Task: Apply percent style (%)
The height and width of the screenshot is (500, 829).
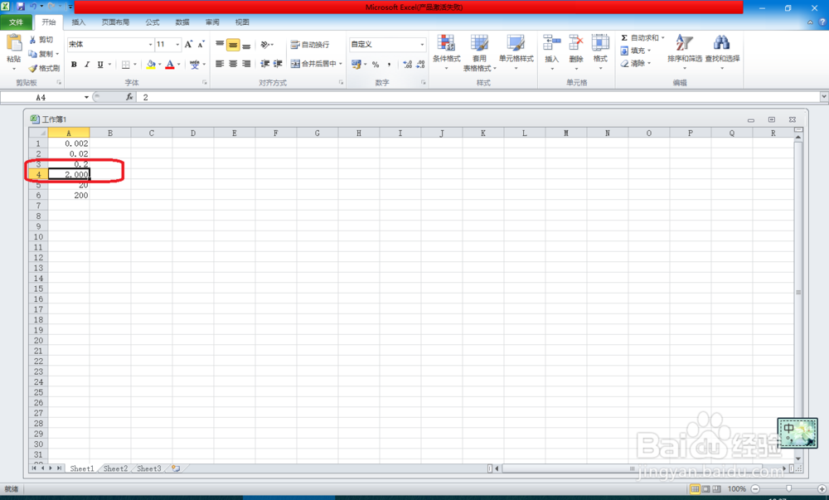Action: [x=376, y=65]
